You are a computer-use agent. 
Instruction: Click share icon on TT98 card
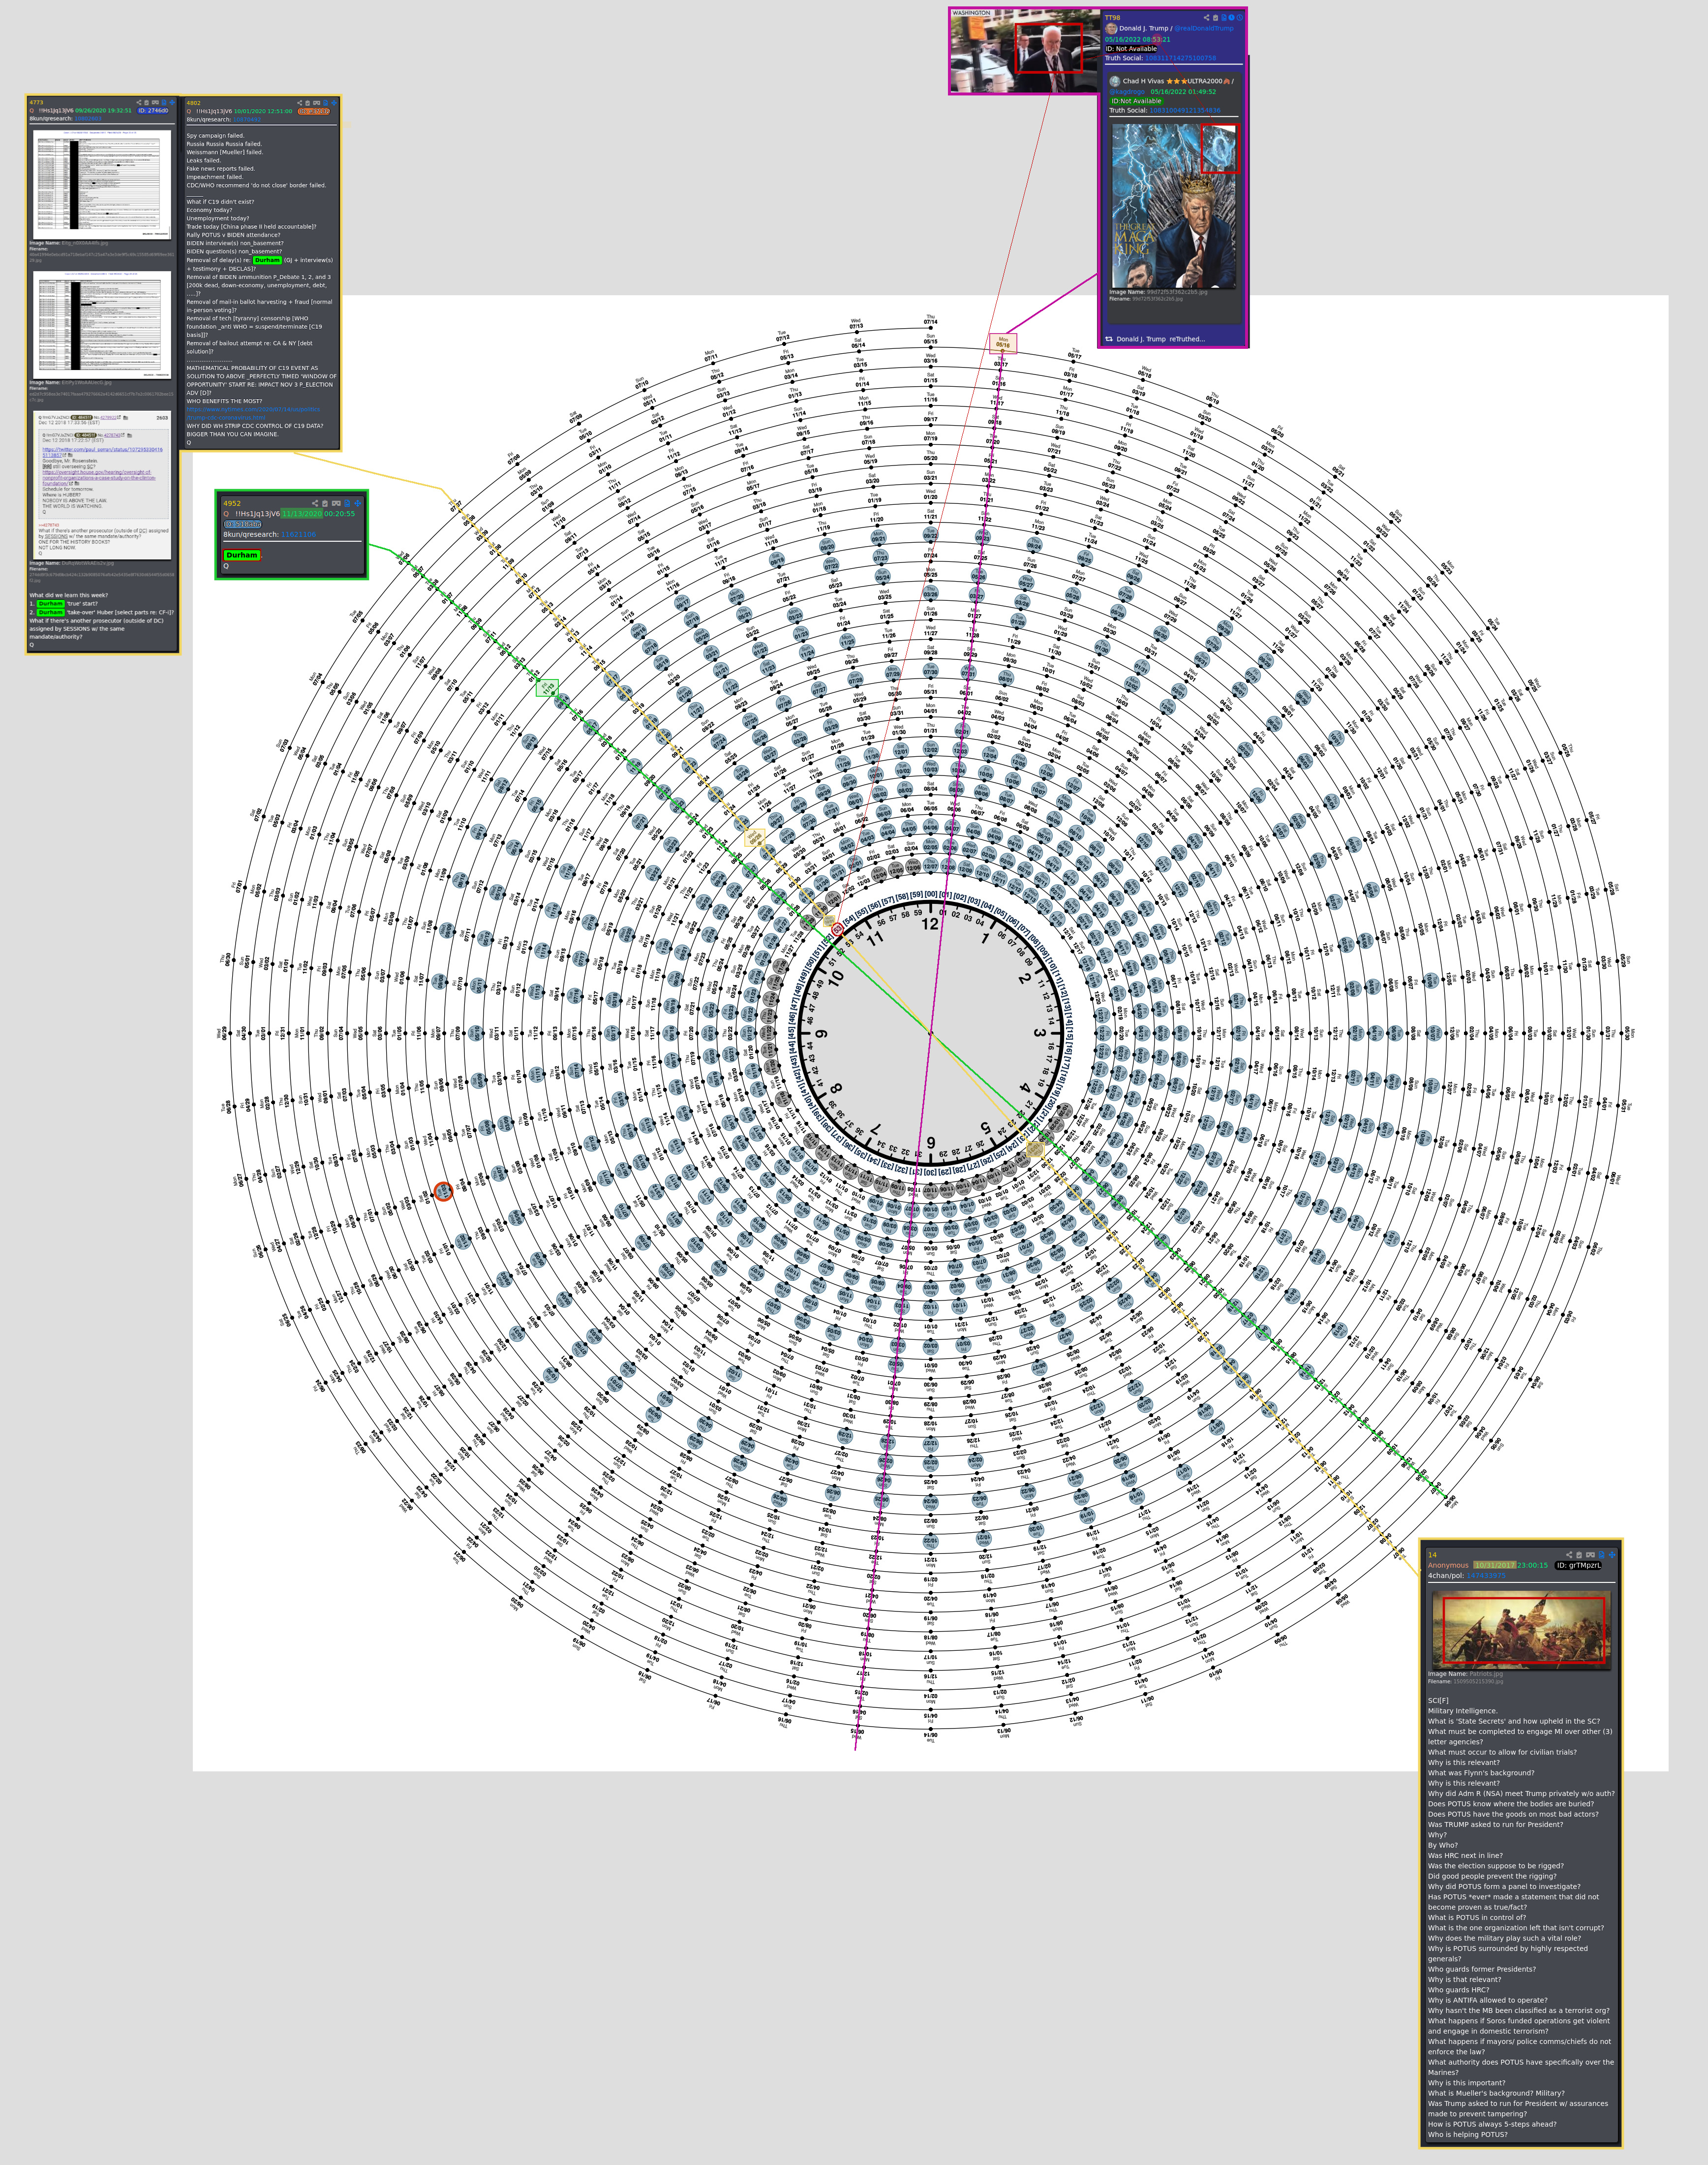pos(1207,18)
